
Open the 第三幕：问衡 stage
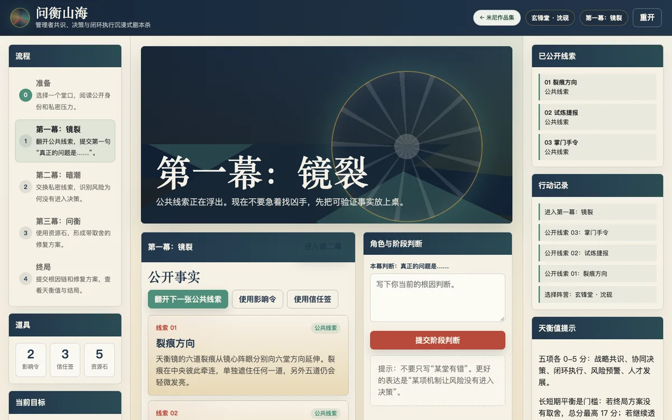[x=65, y=232]
